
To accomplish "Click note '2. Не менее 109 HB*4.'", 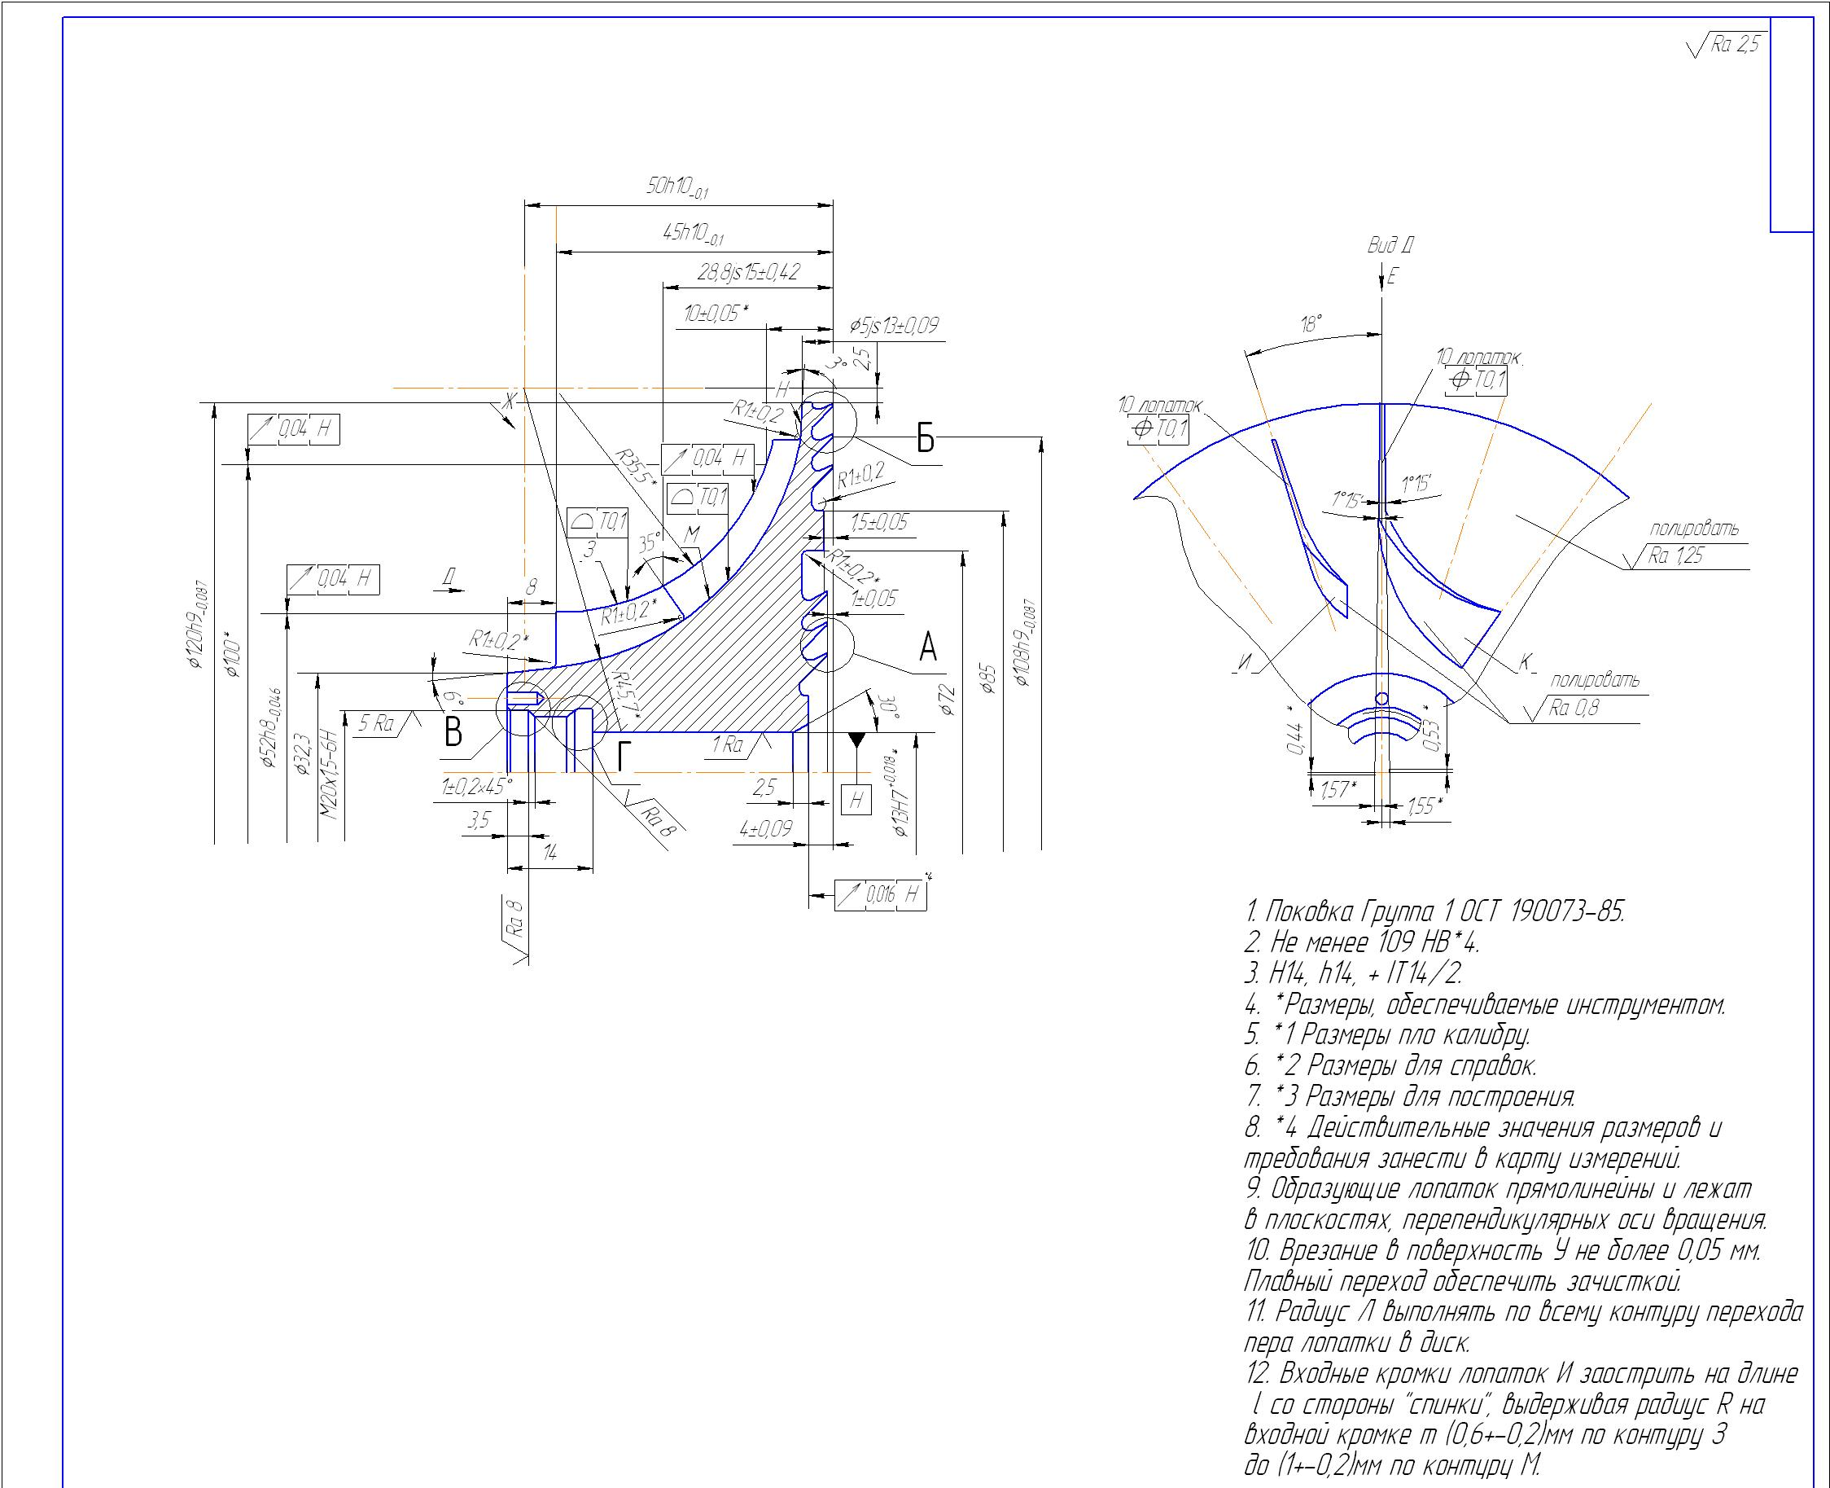I will [x=1363, y=943].
